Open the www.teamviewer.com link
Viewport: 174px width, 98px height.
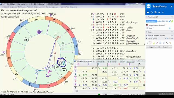point(166,94)
